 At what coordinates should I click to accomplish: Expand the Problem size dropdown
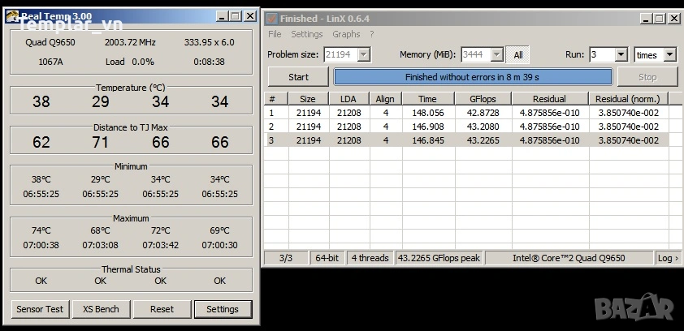point(364,55)
